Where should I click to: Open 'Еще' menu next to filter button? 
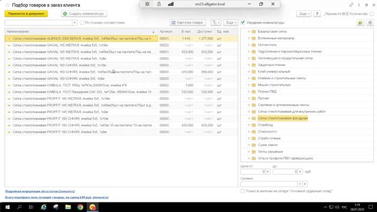(230, 22)
